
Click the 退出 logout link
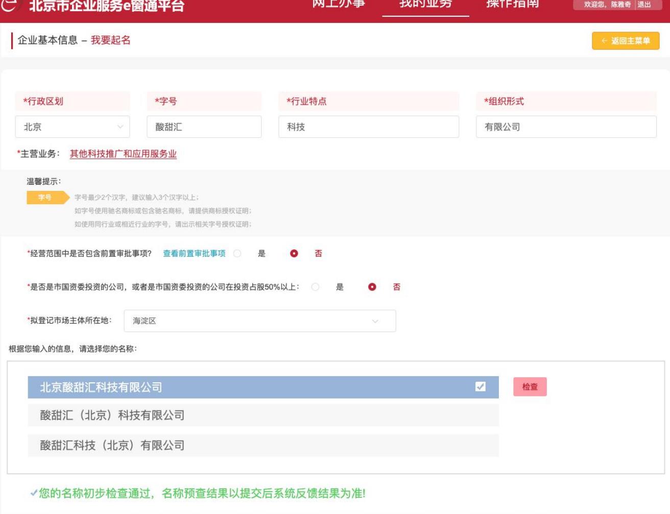tap(644, 5)
